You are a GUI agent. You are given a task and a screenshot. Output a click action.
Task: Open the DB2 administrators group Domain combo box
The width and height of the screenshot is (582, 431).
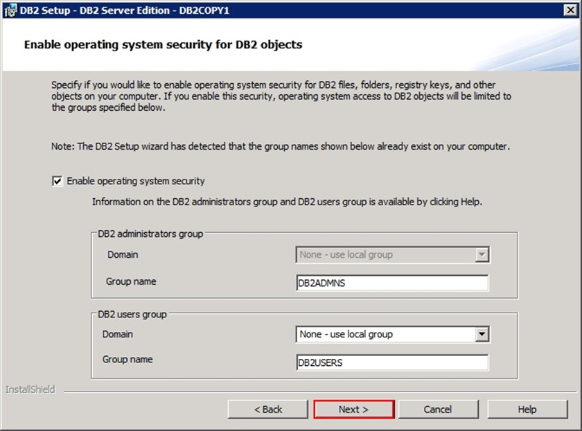tap(385, 255)
